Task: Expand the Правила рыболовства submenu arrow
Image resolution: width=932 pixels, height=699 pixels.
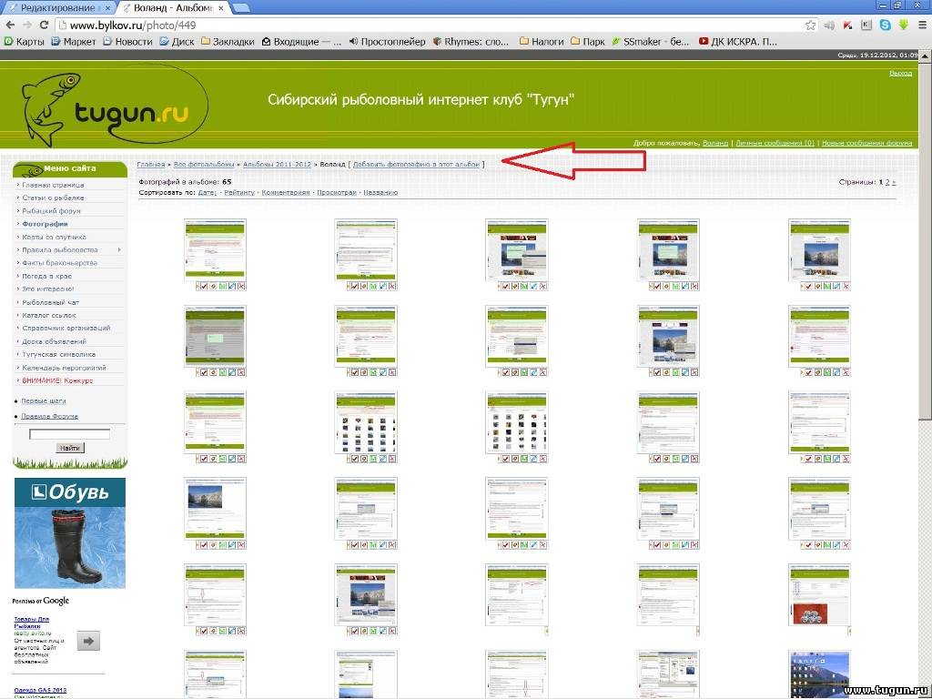Action: tap(119, 249)
